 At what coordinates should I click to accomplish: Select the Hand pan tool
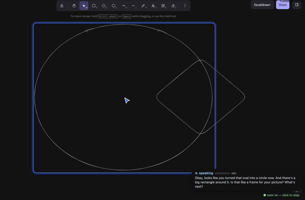(74, 6)
